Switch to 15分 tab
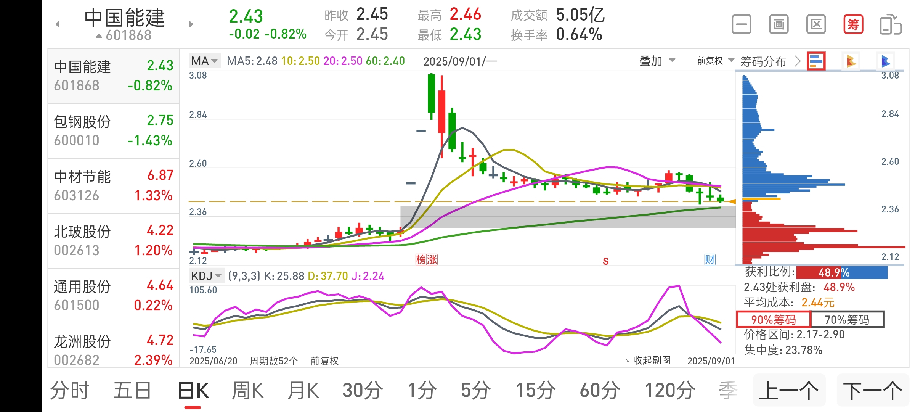This screenshot has height=412, width=915. click(x=536, y=391)
